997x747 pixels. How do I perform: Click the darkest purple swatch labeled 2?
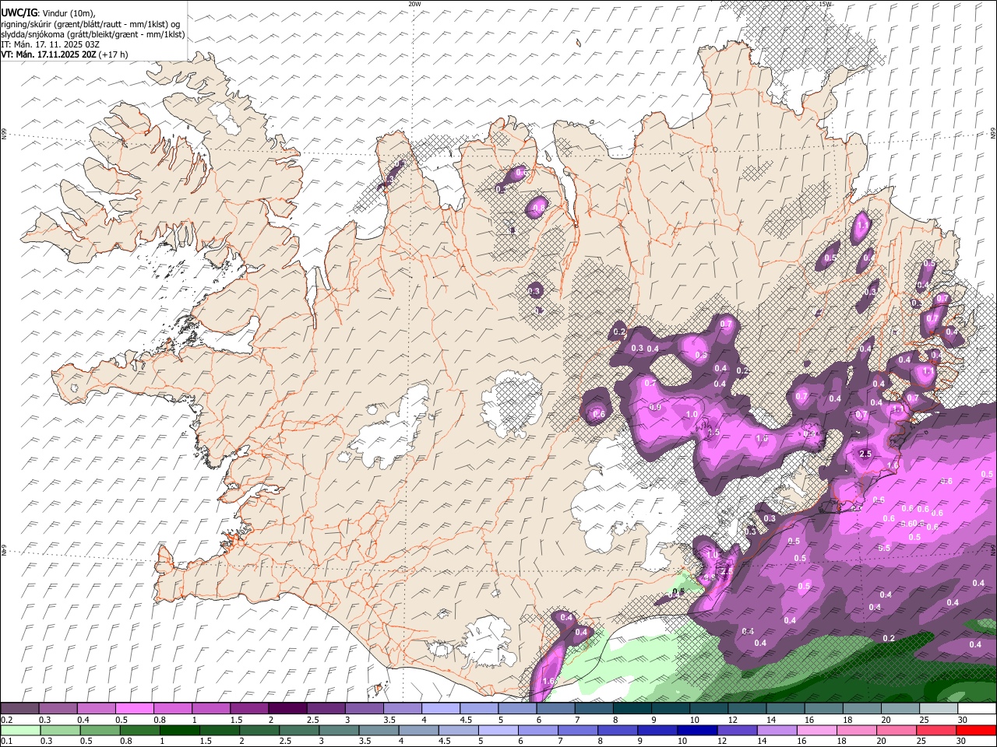pyautogui.click(x=287, y=709)
